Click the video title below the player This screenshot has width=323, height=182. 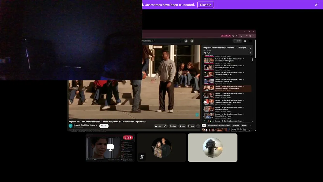(x=107, y=122)
